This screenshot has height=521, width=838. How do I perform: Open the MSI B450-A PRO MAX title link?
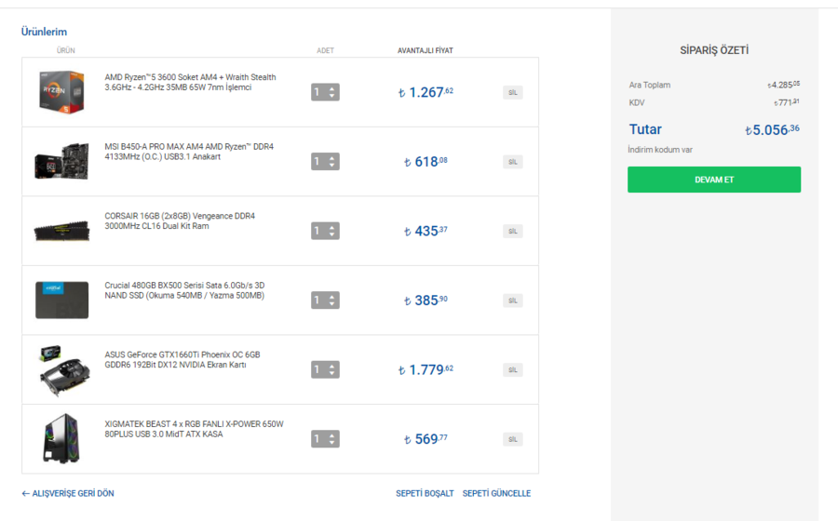189,152
